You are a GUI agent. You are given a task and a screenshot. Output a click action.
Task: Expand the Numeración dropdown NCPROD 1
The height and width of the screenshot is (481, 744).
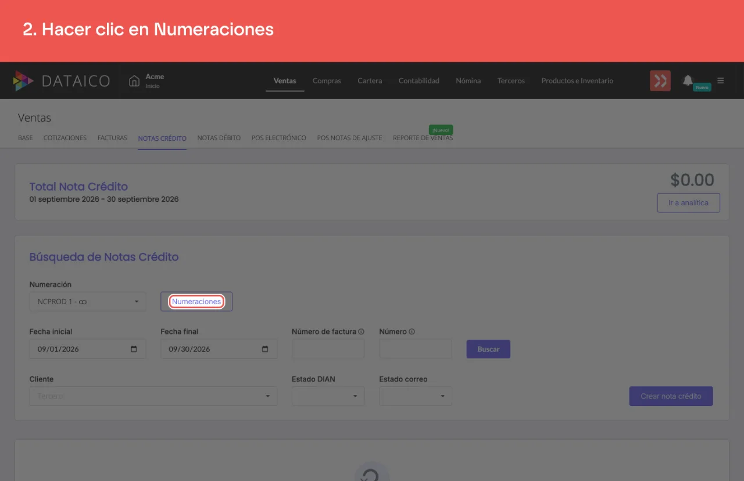(88, 301)
